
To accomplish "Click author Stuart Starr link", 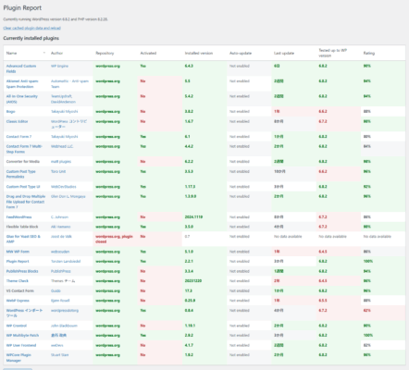I will coord(60,355).
